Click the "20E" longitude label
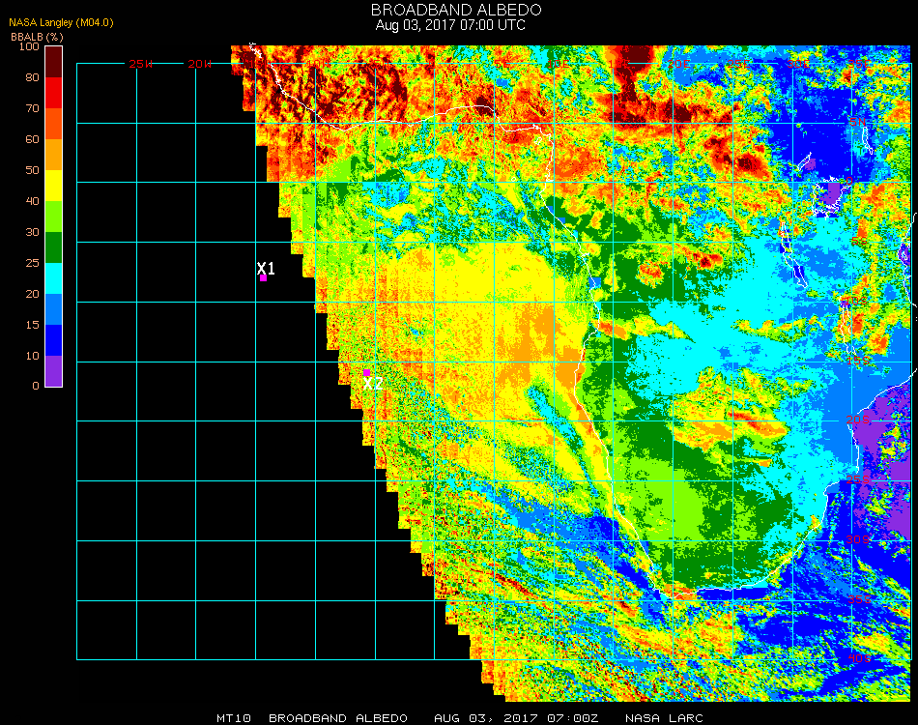The height and width of the screenshot is (725, 918). (679, 65)
